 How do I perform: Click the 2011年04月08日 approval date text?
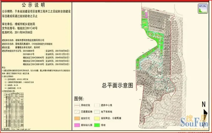tap(23, 32)
